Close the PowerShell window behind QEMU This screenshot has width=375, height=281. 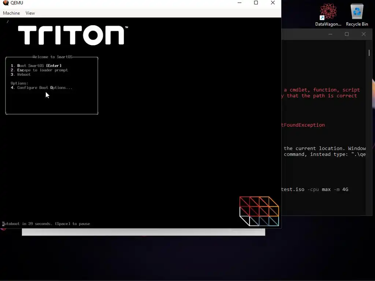[364, 34]
